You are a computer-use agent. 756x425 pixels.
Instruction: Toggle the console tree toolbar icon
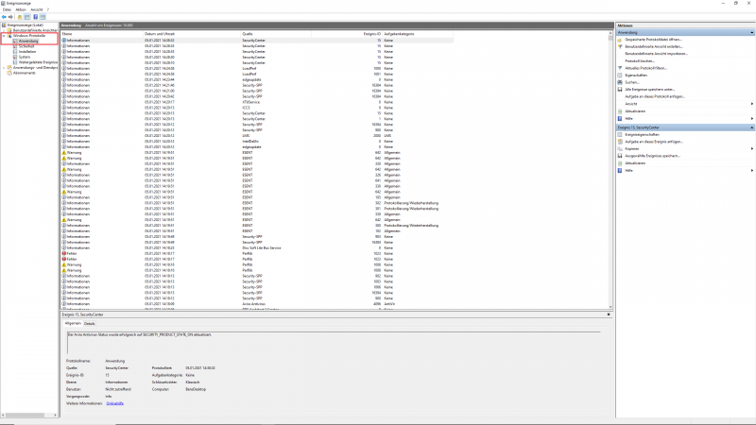(x=27, y=17)
